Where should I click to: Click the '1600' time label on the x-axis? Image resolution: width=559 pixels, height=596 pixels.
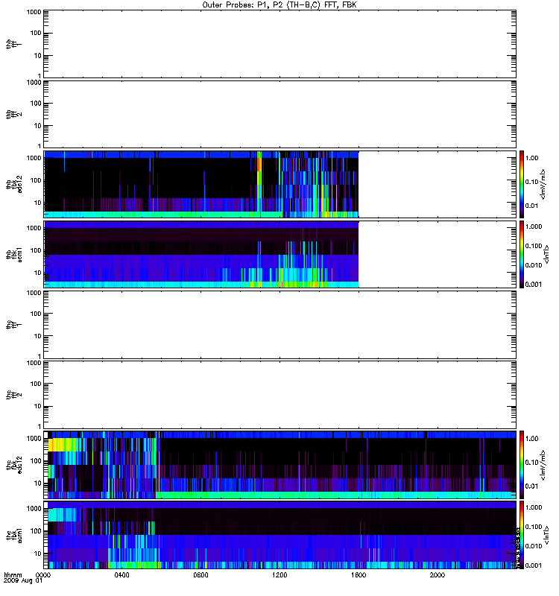(x=359, y=575)
